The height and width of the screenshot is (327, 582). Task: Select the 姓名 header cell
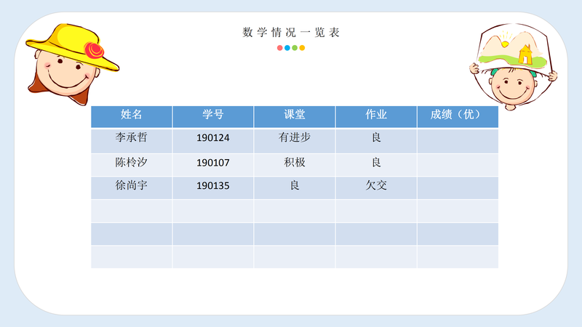[x=132, y=117]
